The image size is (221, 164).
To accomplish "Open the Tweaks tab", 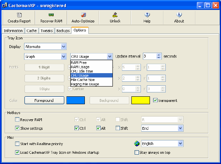I will pyautogui.click(x=47, y=31).
